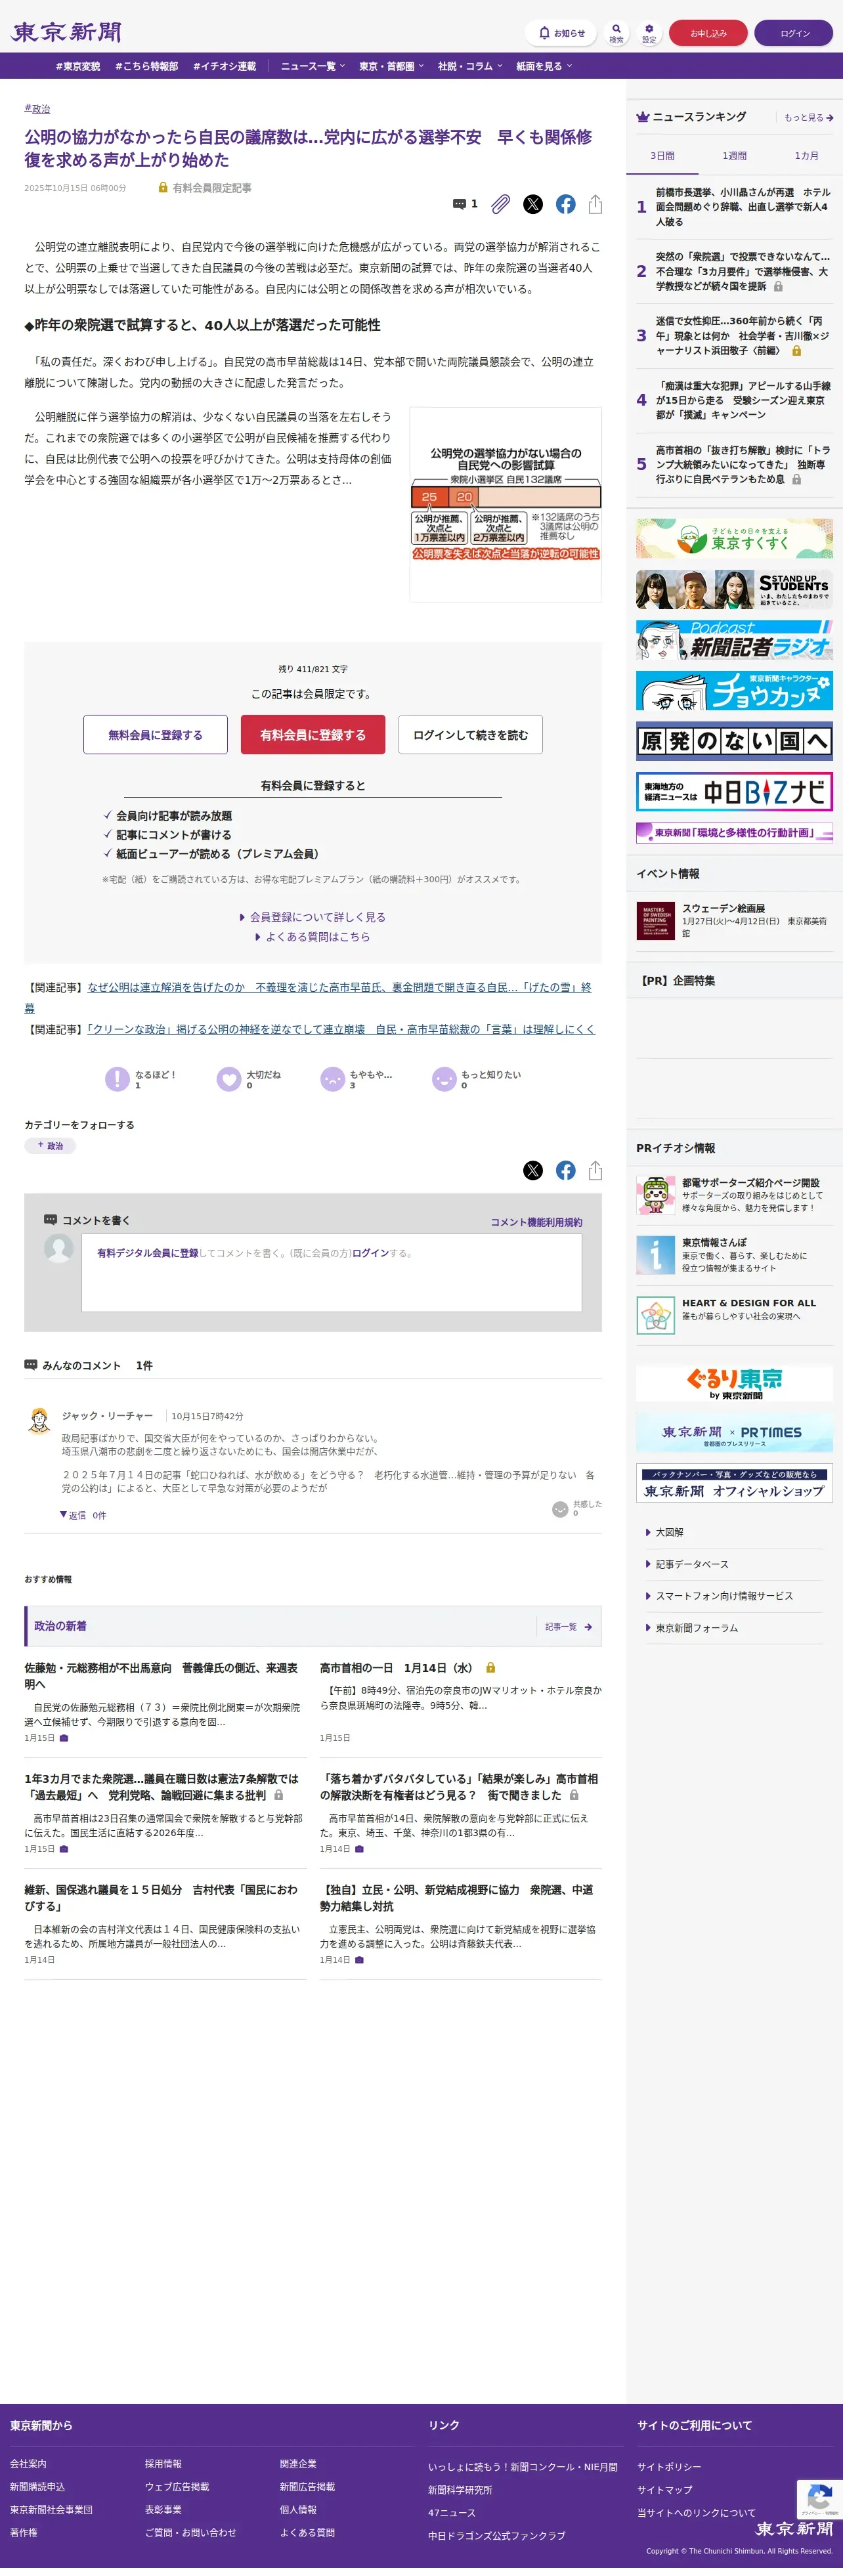
Task: Select the 3日間 ranking tab
Action: (662, 156)
